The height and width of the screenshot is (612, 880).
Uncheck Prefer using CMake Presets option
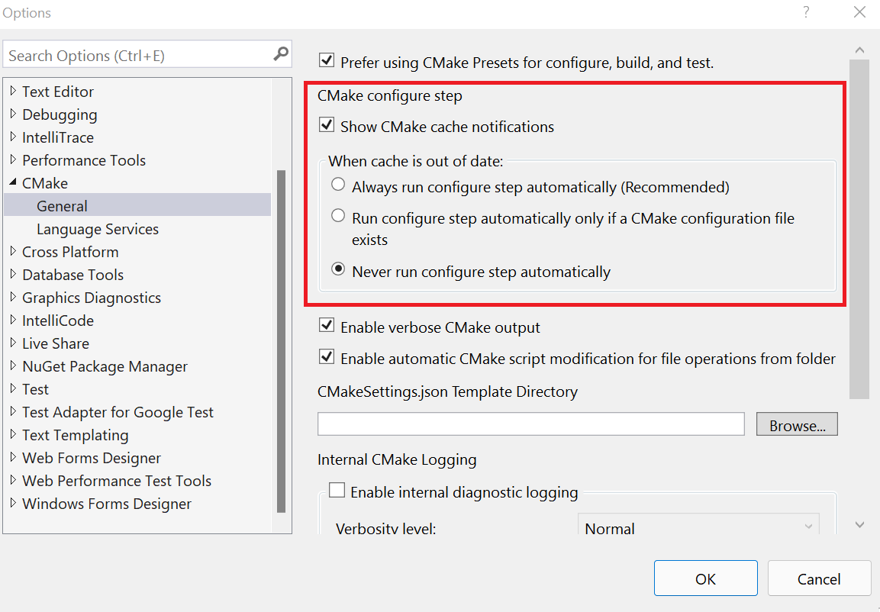click(327, 60)
